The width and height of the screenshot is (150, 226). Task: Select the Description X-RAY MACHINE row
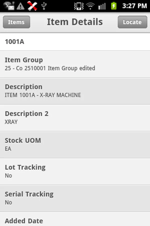(x=75, y=91)
